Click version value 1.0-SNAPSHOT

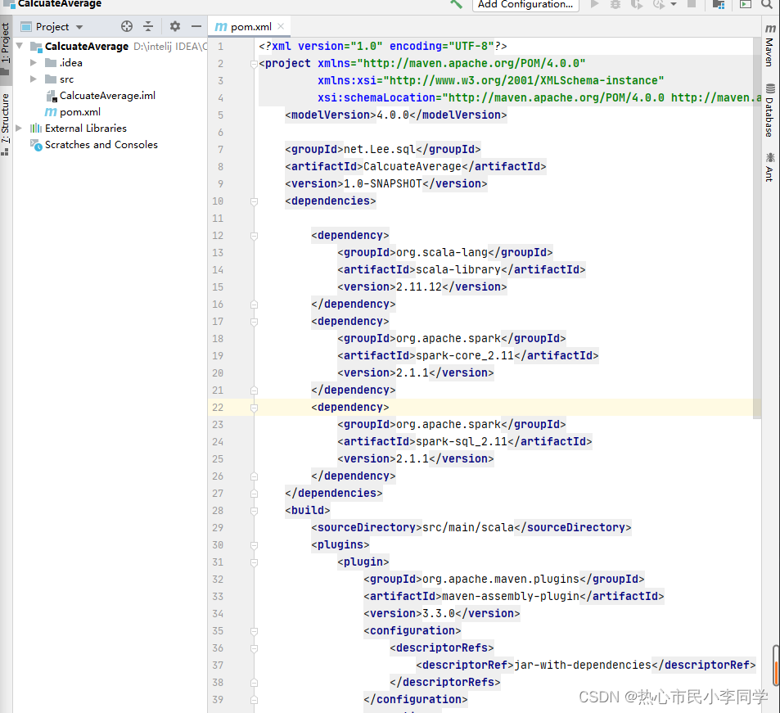click(382, 183)
